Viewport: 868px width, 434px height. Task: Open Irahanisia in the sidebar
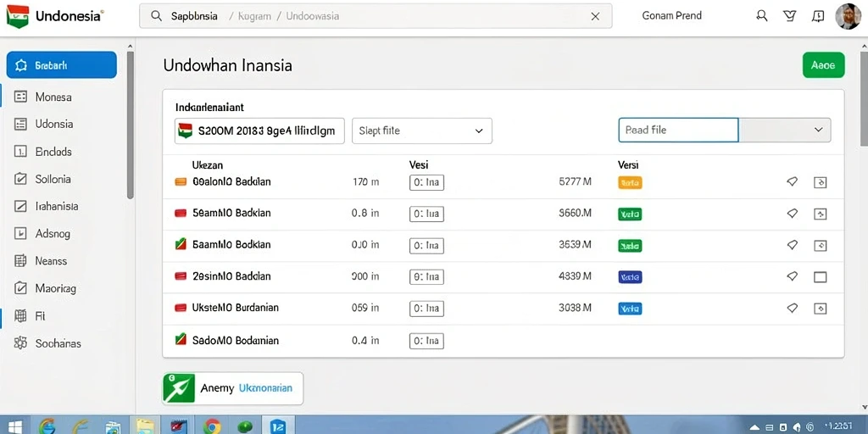(x=57, y=206)
